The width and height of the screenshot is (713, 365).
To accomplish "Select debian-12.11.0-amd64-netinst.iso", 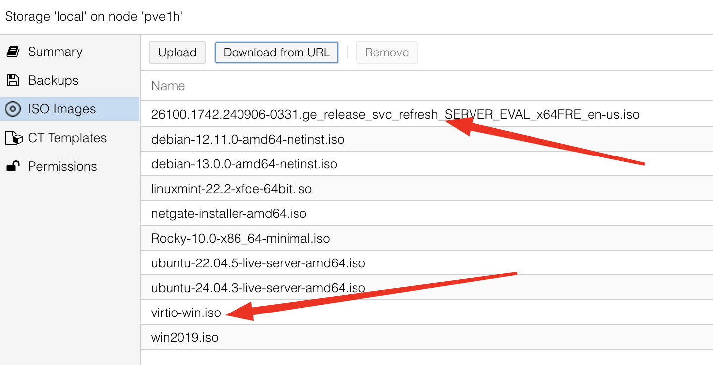I will (247, 139).
